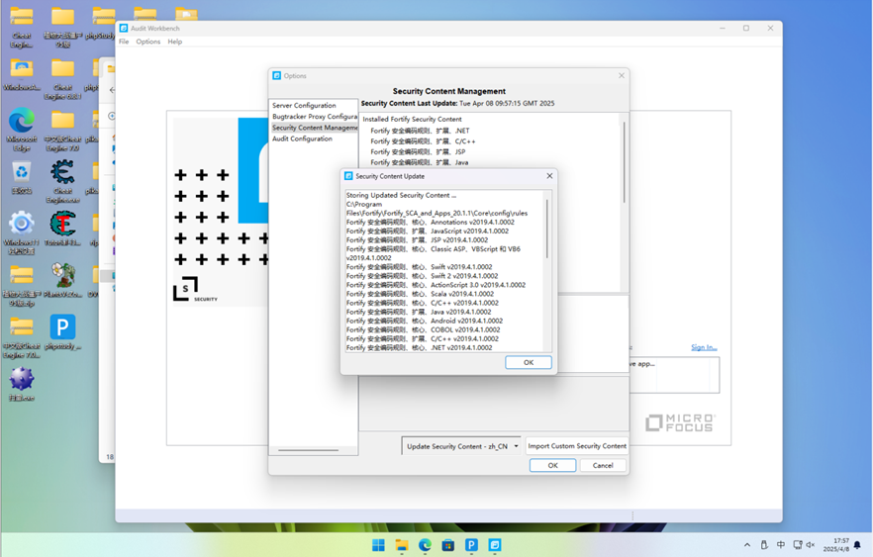873x557 pixels.
Task: Select the Cheat Engine 6.8.1 folder icon
Action: tap(63, 78)
